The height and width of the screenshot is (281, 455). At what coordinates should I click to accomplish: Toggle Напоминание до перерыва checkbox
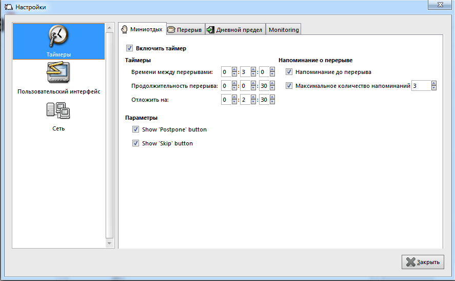[289, 72]
